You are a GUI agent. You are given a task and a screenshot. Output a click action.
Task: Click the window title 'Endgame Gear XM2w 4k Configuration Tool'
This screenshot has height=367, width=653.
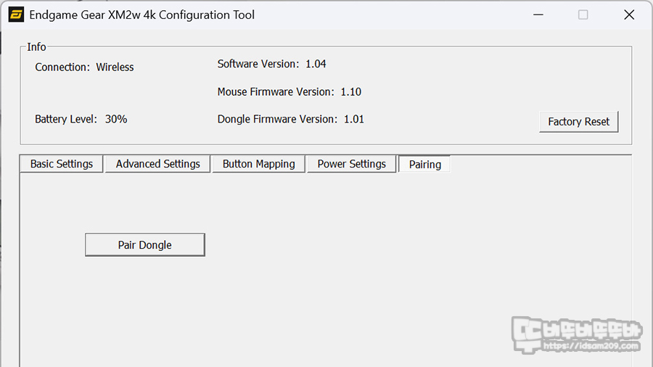pyautogui.click(x=141, y=15)
